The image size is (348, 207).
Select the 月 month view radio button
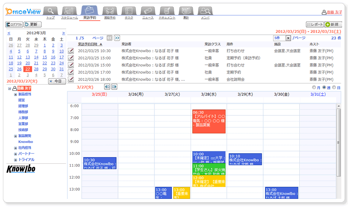coord(314,88)
